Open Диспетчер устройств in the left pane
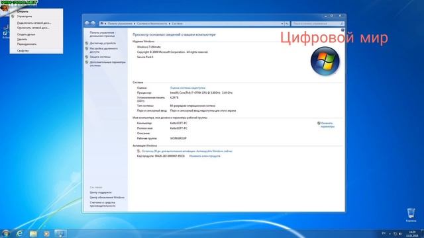Viewport: 424px width, 238px height. (x=103, y=43)
